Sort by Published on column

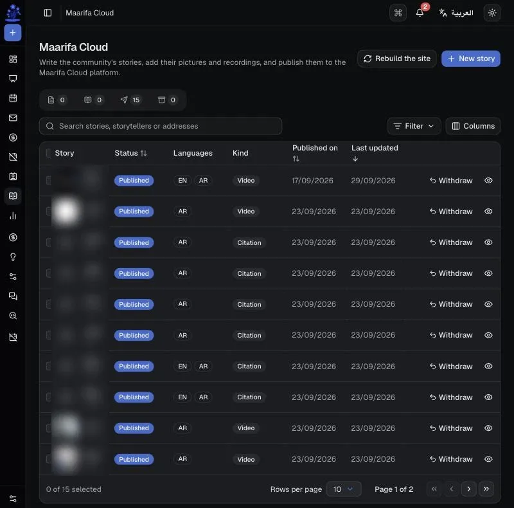click(315, 153)
